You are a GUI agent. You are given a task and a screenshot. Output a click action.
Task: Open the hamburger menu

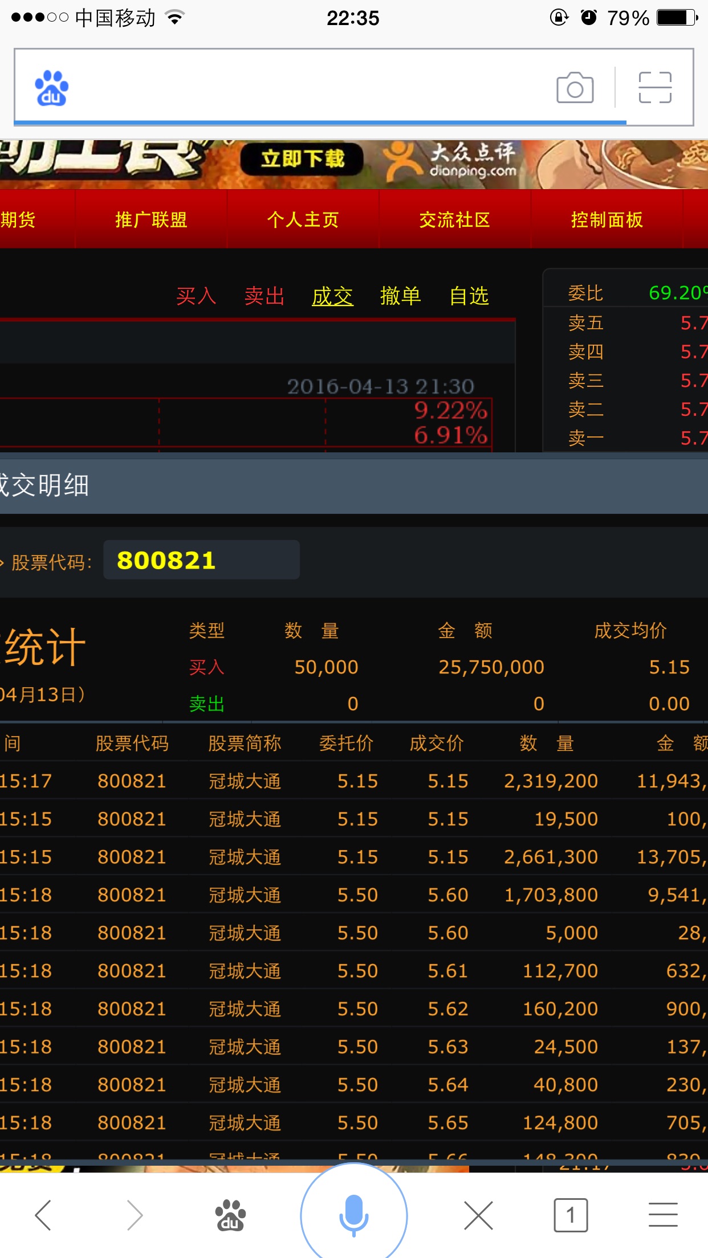click(663, 1215)
